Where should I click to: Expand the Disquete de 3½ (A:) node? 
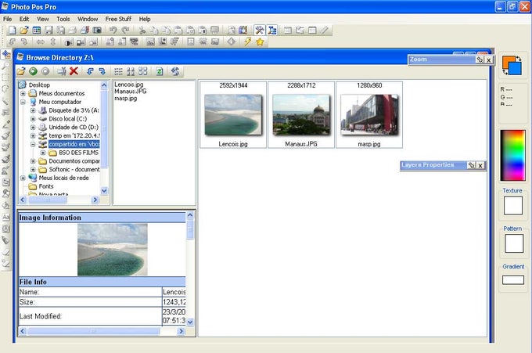pyautogui.click(x=33, y=110)
